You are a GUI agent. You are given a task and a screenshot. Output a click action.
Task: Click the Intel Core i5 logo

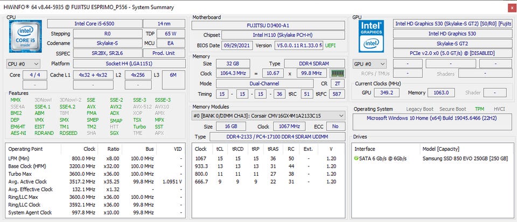pos(26,36)
